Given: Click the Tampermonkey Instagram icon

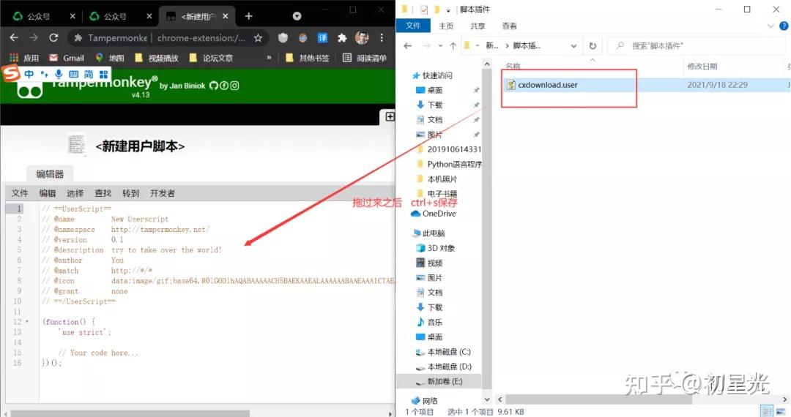Looking at the screenshot, I should [234, 86].
